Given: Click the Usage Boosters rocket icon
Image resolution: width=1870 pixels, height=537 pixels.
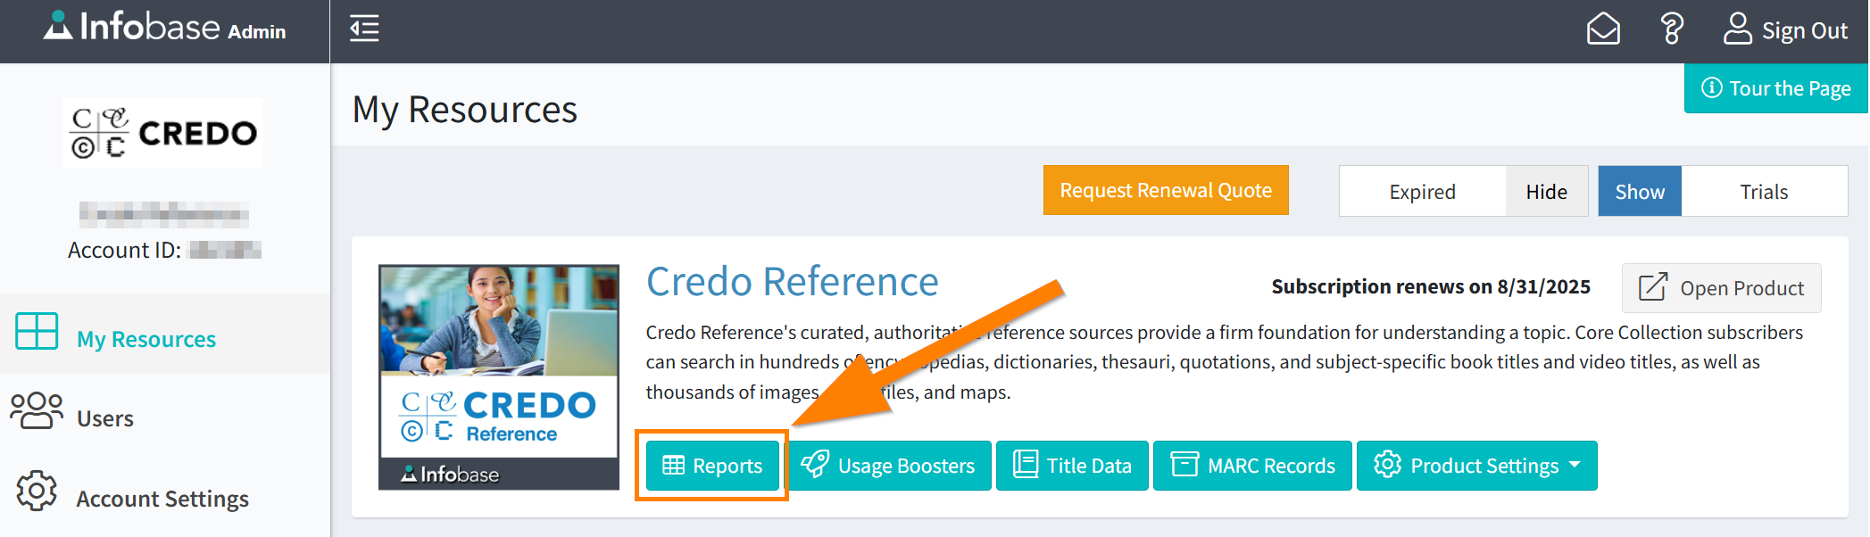Looking at the screenshot, I should 814,465.
